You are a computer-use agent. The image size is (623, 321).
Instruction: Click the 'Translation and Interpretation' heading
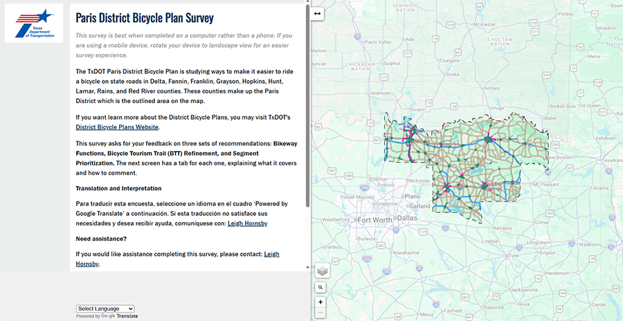(x=119, y=188)
